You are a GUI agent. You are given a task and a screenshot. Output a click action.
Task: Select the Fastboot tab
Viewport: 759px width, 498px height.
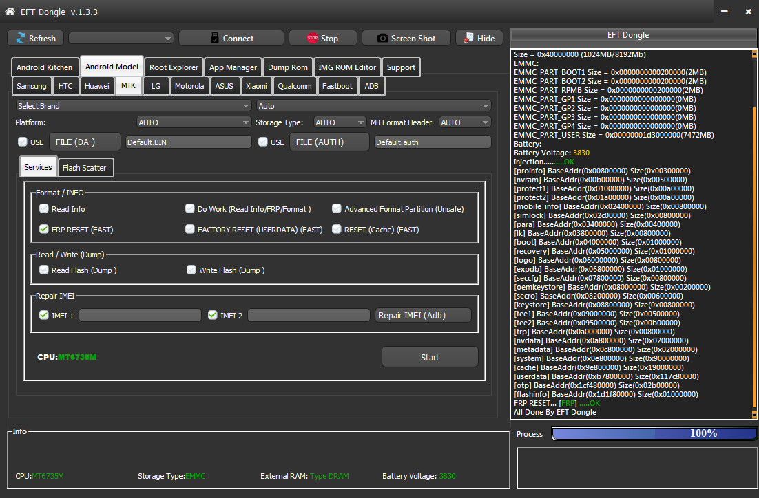(x=337, y=86)
